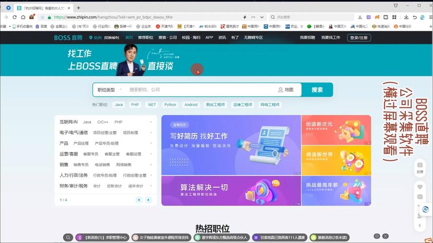Image resolution: width=433 pixels, height=243 pixels.
Task: Click the job and company search field
Action: click(202, 90)
